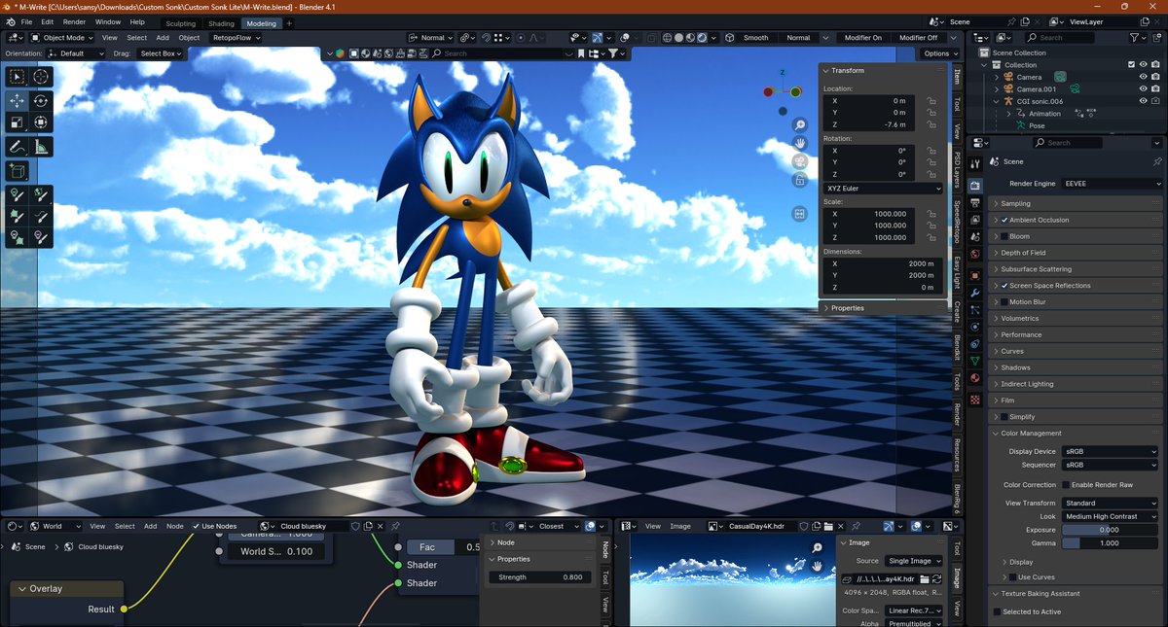
Task: Click the zoom magnifier gizmo in viewport
Action: 800,125
